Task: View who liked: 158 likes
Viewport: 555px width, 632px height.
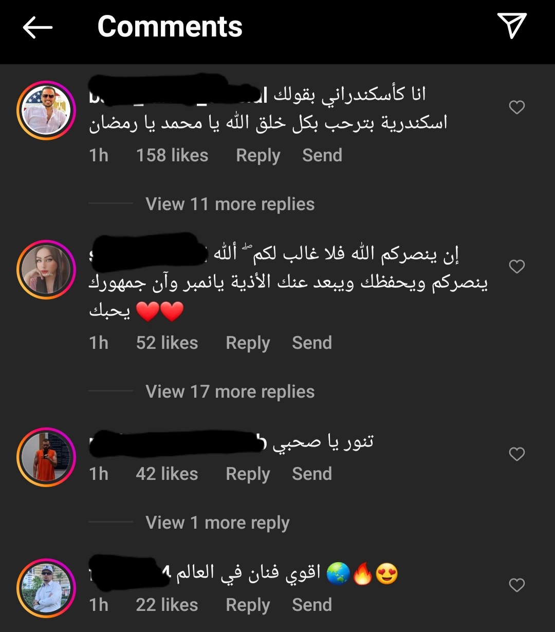Action: click(x=172, y=155)
